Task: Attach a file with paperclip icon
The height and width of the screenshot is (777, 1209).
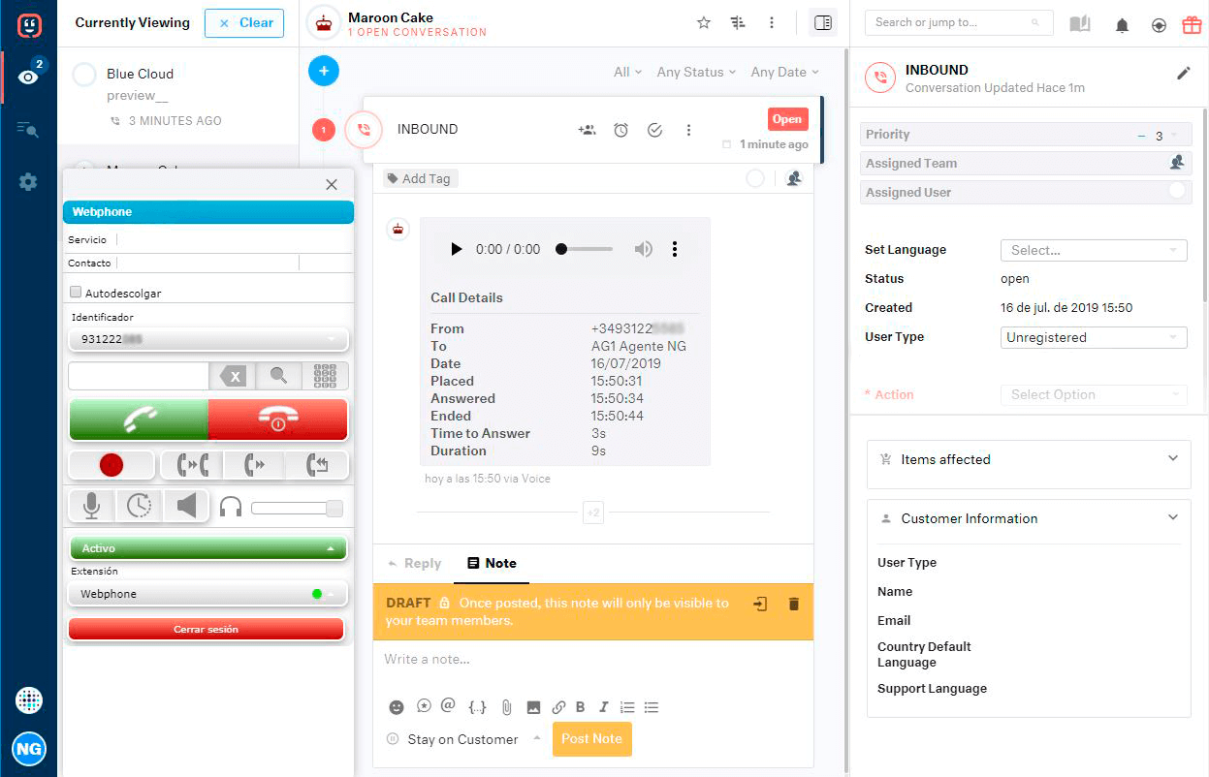Action: click(505, 707)
